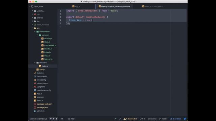Click the components folder green icon
The width and height of the screenshot is (216, 121).
[37, 32]
